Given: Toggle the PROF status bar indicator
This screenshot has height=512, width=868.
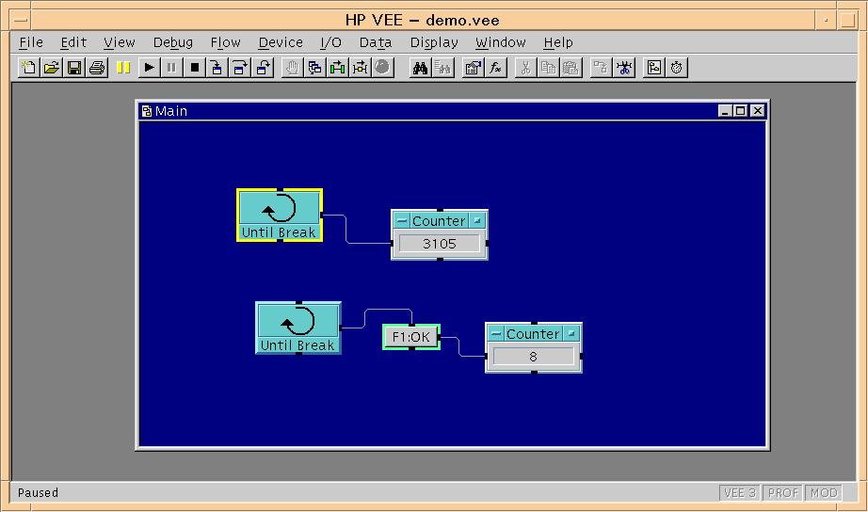Looking at the screenshot, I should coord(782,493).
